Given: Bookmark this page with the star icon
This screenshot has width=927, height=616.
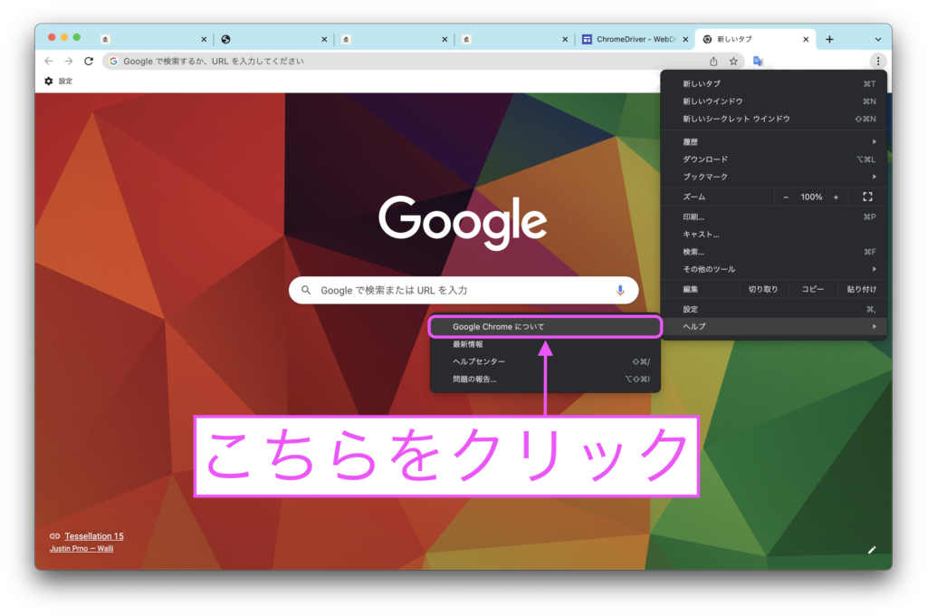Looking at the screenshot, I should coord(733,61).
